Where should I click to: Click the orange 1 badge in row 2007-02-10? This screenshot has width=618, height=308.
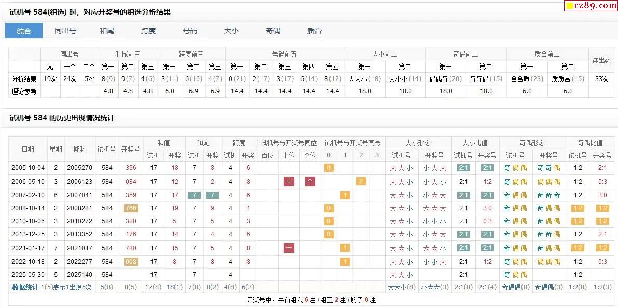tap(345, 195)
